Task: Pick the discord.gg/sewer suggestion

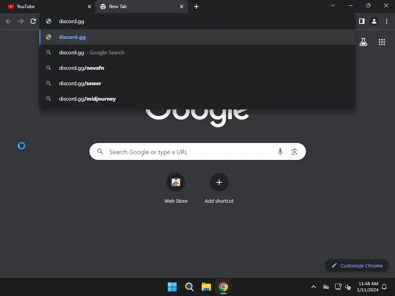Action: click(x=197, y=83)
